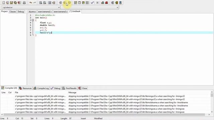Click the red Close file toolbar icon
Image resolution: width=214 pixels, height=120 pixels.
point(19,3)
